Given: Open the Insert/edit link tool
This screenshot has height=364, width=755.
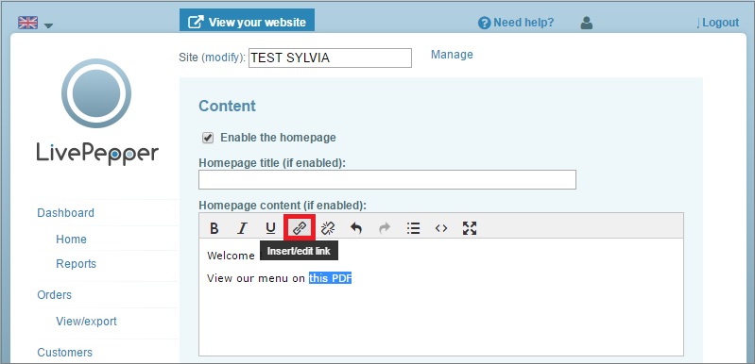Looking at the screenshot, I should tap(300, 228).
